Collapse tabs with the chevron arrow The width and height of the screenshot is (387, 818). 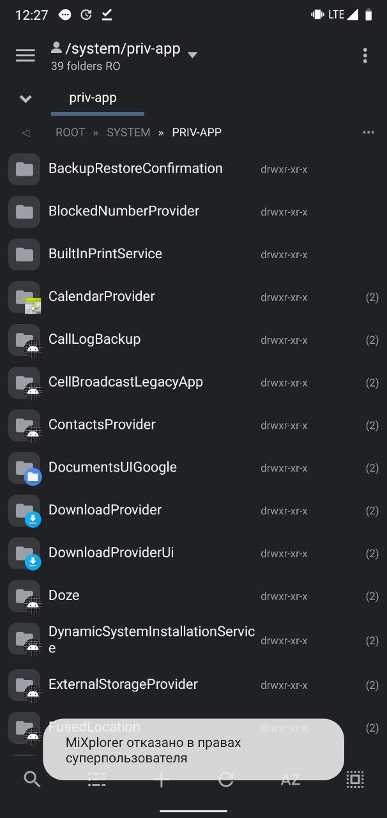click(26, 98)
